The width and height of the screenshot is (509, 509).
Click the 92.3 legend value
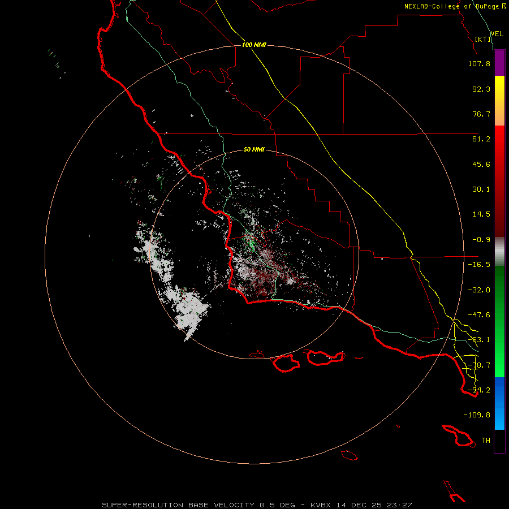[x=481, y=89]
